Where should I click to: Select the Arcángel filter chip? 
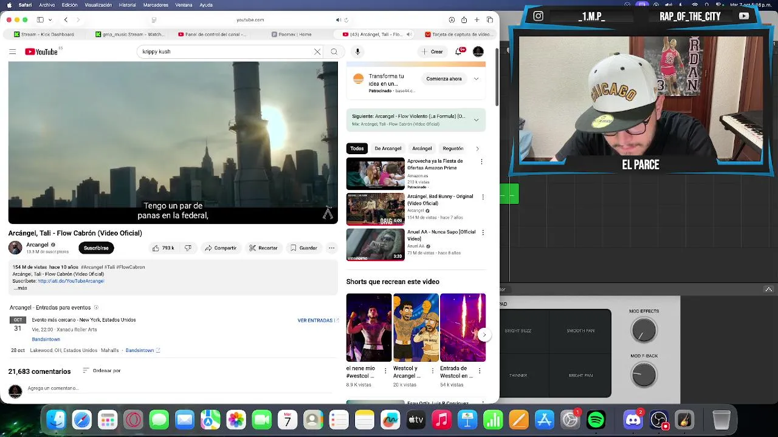pos(422,148)
